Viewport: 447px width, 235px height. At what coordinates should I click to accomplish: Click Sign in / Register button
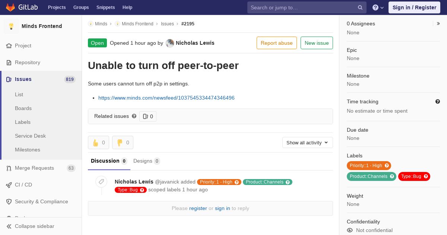pyautogui.click(x=414, y=7)
